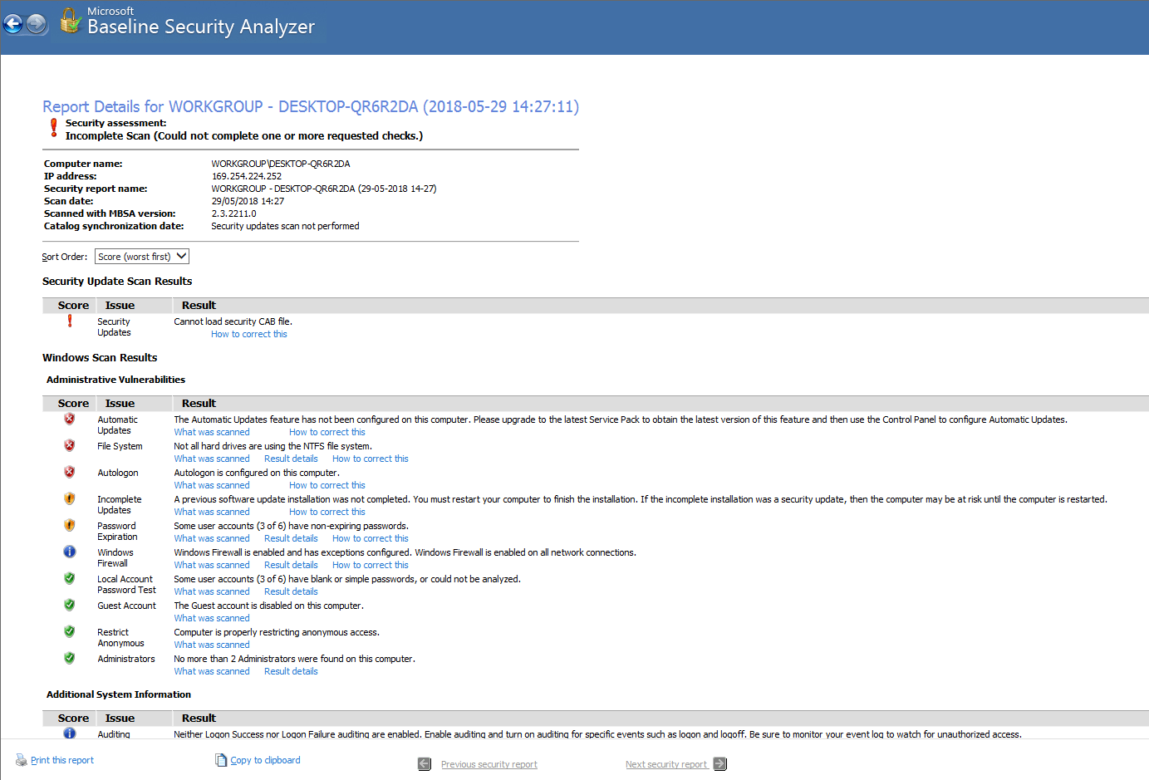Click the red X score icon for Autologon

pos(70,472)
